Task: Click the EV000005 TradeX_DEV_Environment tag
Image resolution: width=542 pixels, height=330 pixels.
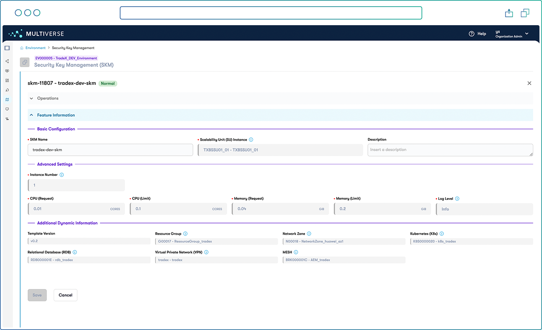Action: [66, 58]
